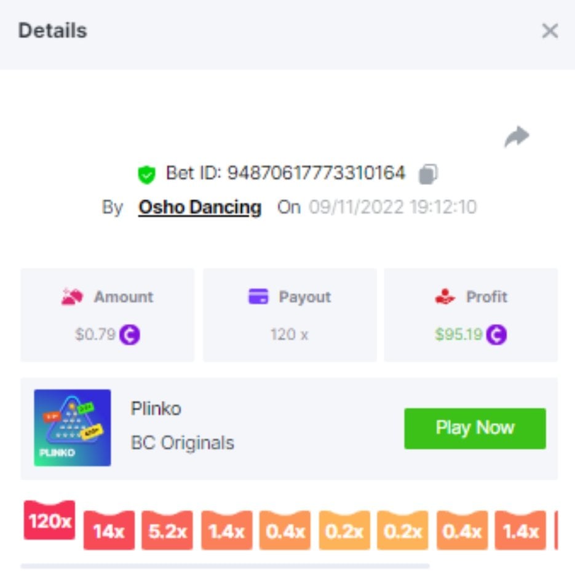
Task: Click the $95.19 profit value
Action: [x=459, y=334]
